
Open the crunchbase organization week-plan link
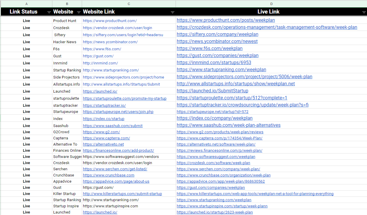point(223,175)
